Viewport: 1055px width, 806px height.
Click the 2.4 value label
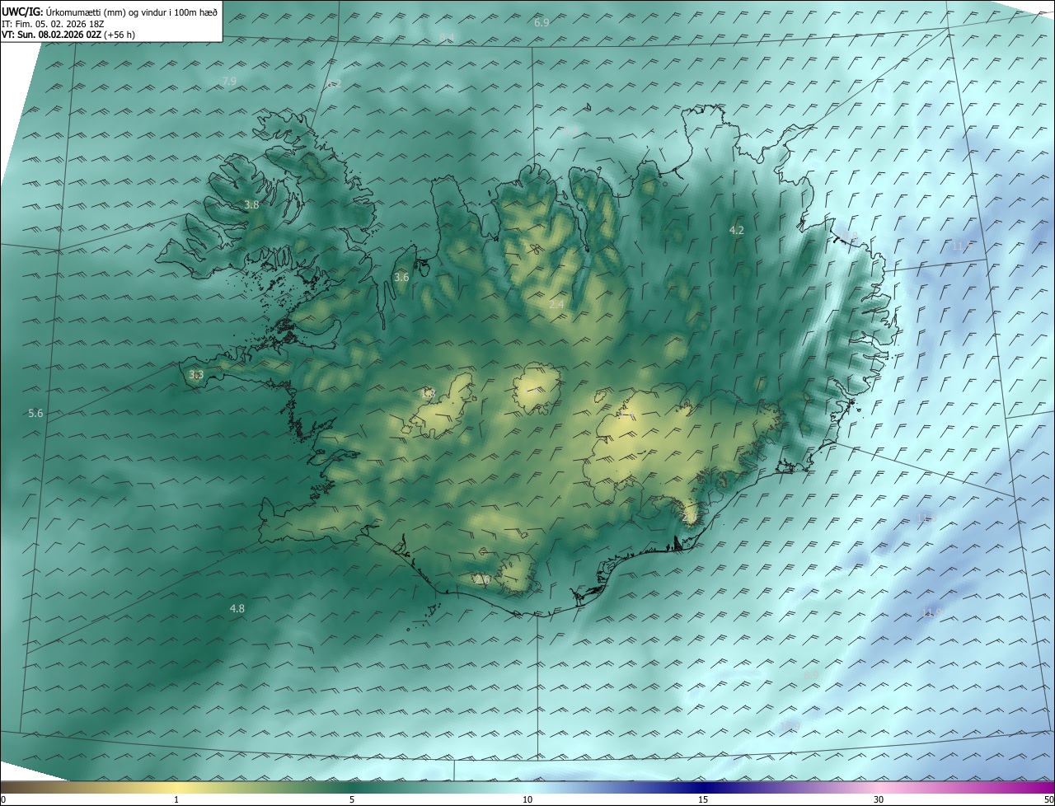tap(556, 305)
